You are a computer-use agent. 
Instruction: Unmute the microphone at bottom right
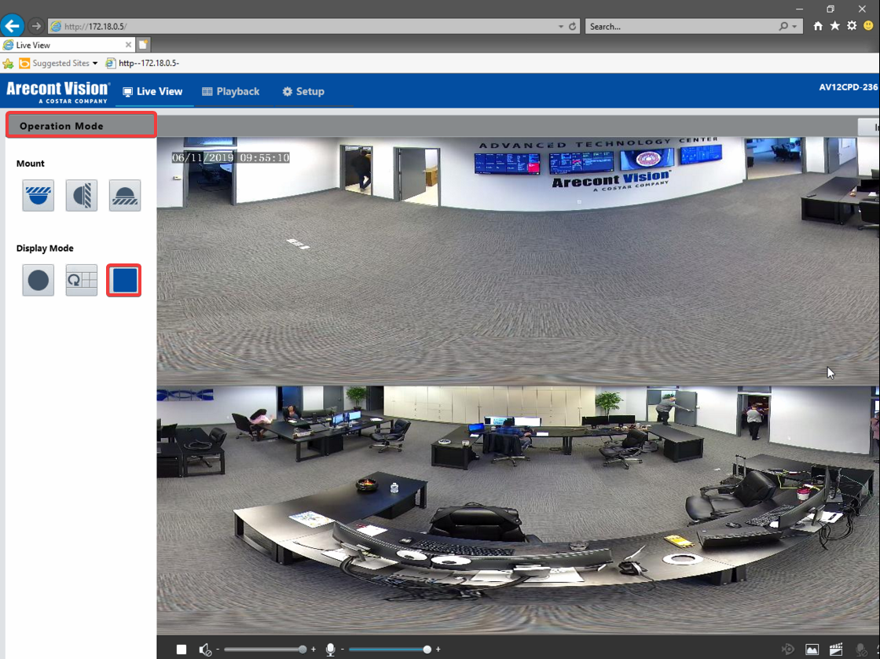[862, 649]
